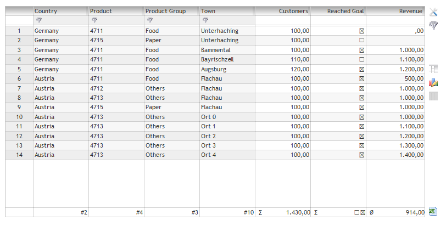Export the table to Excel

pos(433,212)
